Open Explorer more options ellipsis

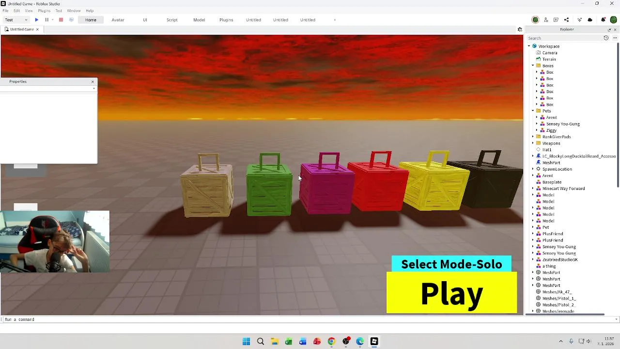pos(615,38)
